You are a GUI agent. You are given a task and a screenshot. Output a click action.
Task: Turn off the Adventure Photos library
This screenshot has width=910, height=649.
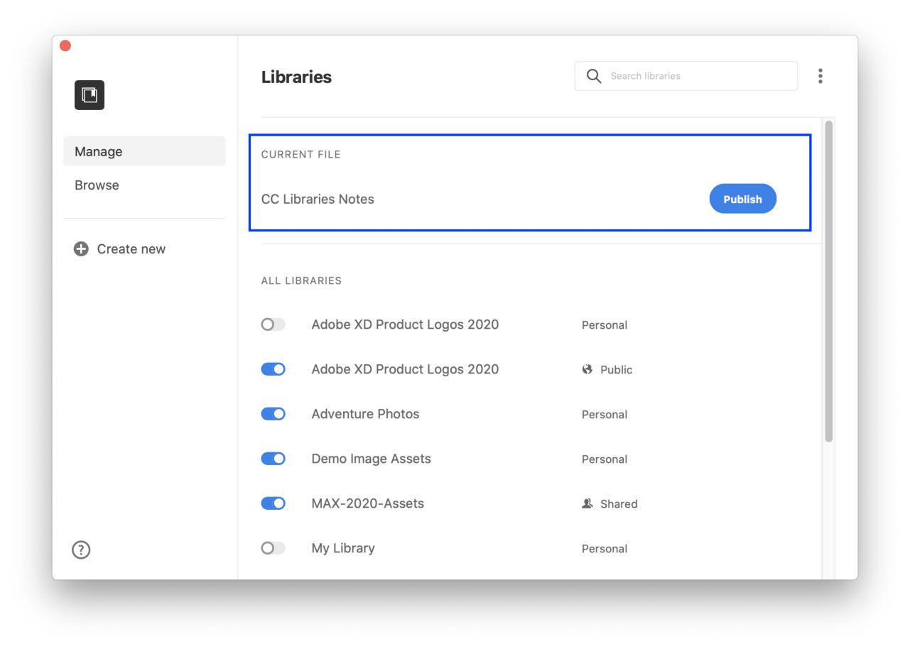pos(273,413)
